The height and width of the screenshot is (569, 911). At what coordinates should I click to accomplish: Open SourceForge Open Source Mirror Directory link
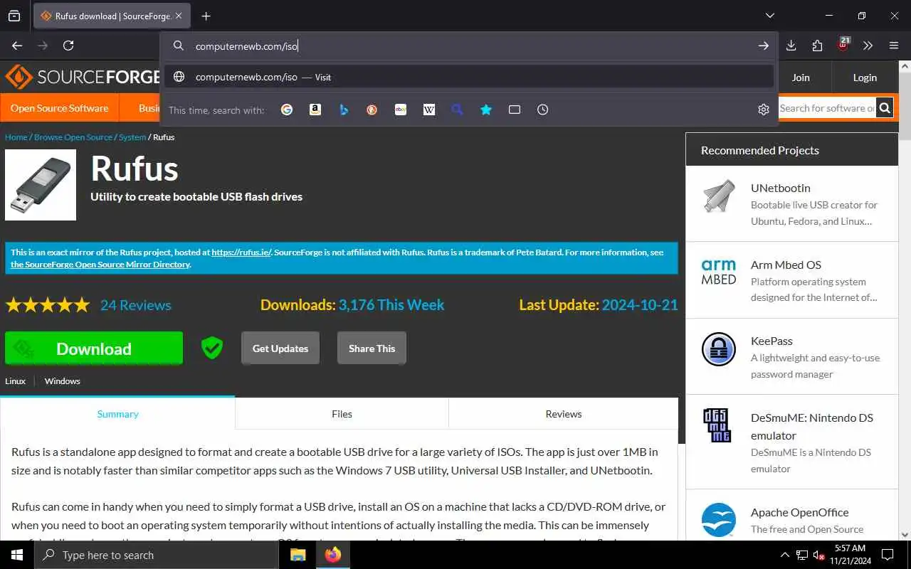100,264
